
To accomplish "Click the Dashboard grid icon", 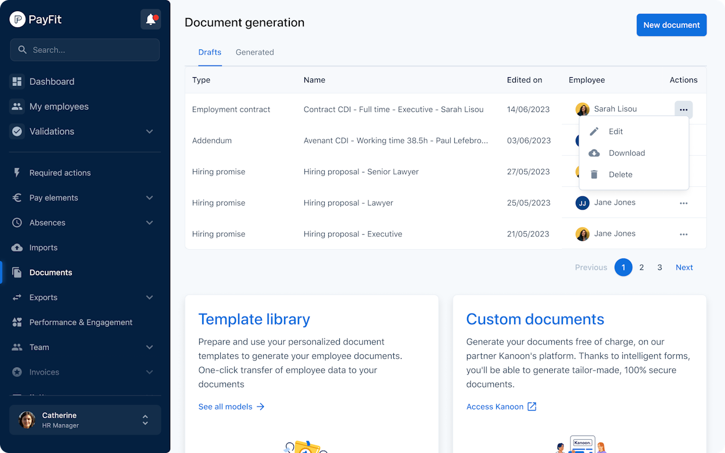I will pos(17,81).
